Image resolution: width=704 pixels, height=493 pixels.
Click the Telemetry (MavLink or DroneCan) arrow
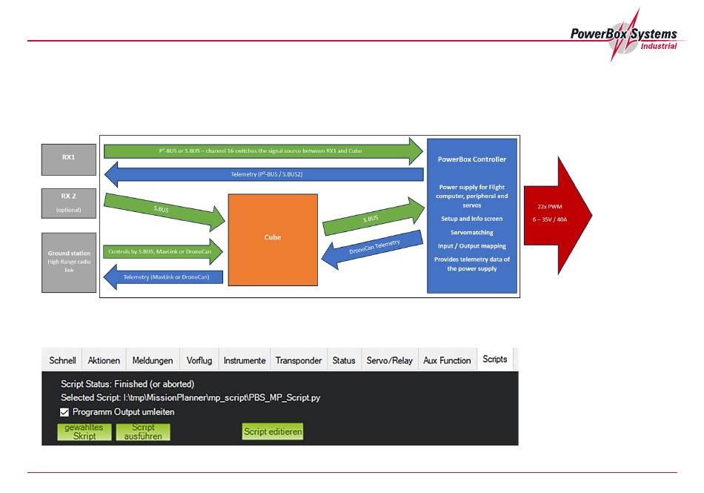coord(164,277)
